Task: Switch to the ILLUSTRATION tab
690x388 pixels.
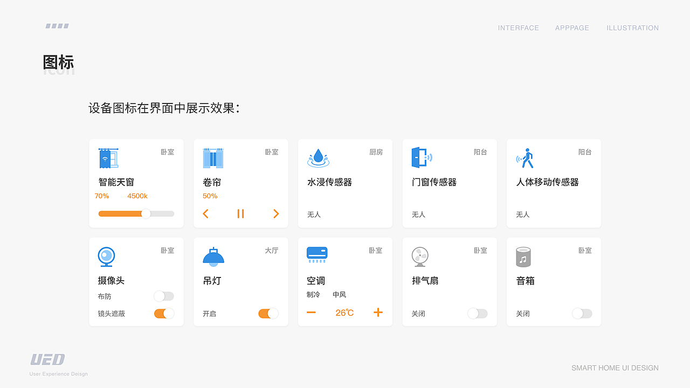Action: tap(632, 27)
